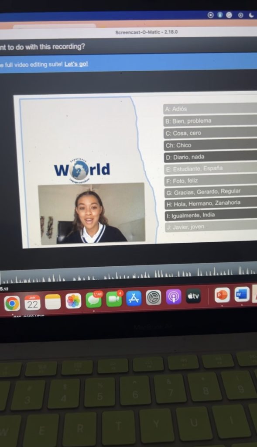Open Google Chrome from the dock
This screenshot has height=447, width=257.
click(12, 303)
